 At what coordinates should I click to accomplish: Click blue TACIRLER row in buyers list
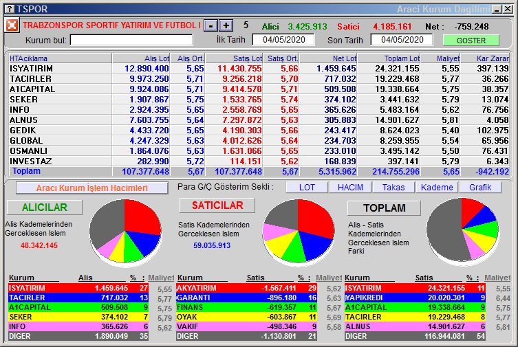(x=78, y=298)
